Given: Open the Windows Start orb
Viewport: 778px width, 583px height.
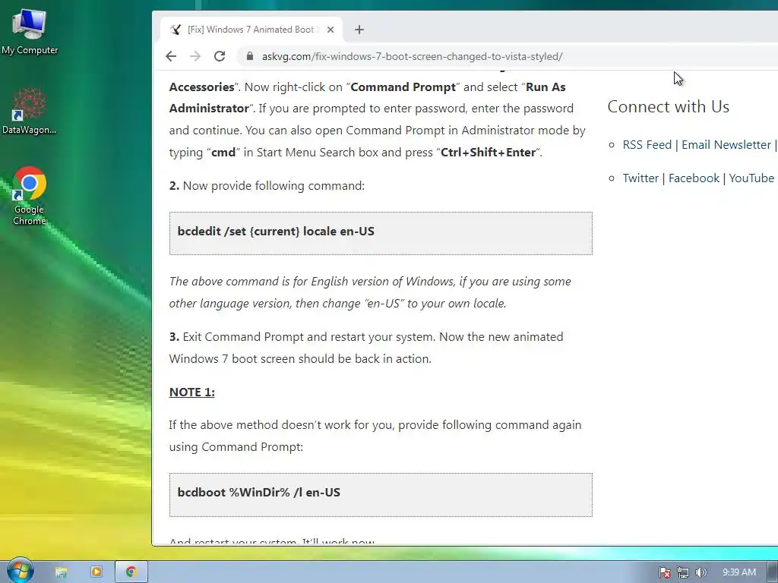Looking at the screenshot, I should [20, 571].
